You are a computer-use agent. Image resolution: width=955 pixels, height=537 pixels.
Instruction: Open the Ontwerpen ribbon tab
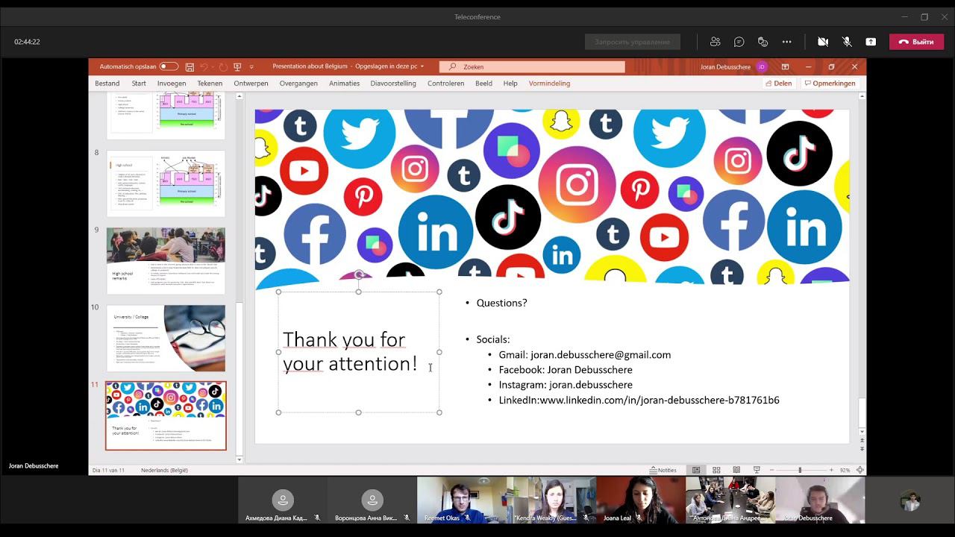(x=251, y=84)
